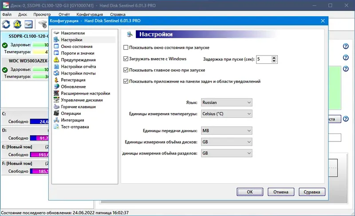The image size is (355, 216).
Task: Close the Конфигурация dialog
Action: coord(323,21)
